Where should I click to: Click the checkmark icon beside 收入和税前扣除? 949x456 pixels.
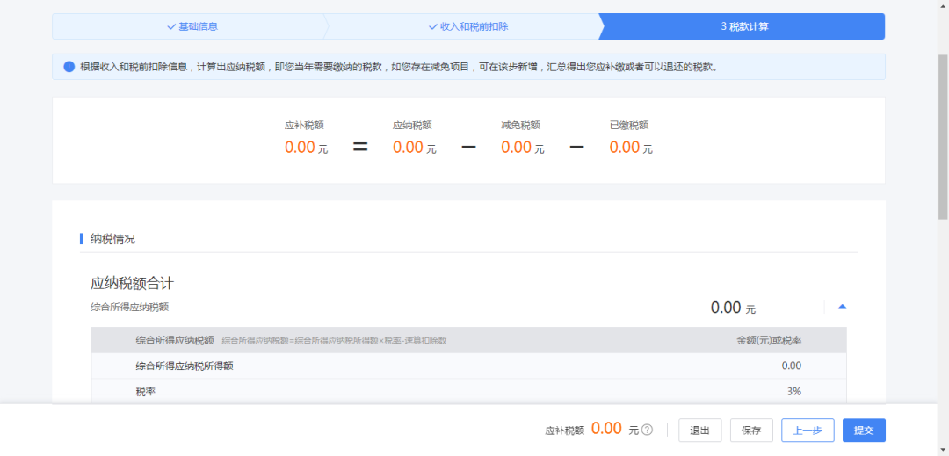432,26
